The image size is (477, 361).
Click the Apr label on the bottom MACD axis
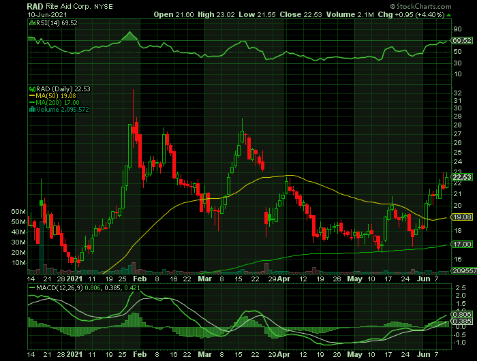(284, 355)
